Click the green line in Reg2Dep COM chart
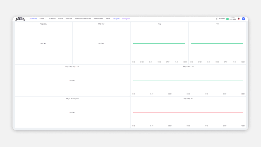This screenshot has height=147, width=261. (188, 81)
